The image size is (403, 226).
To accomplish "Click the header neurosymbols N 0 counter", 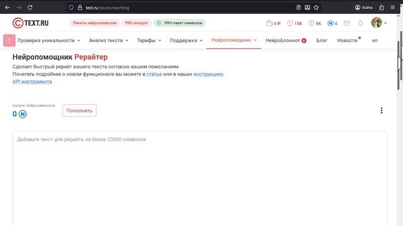I will pyautogui.click(x=332, y=23).
